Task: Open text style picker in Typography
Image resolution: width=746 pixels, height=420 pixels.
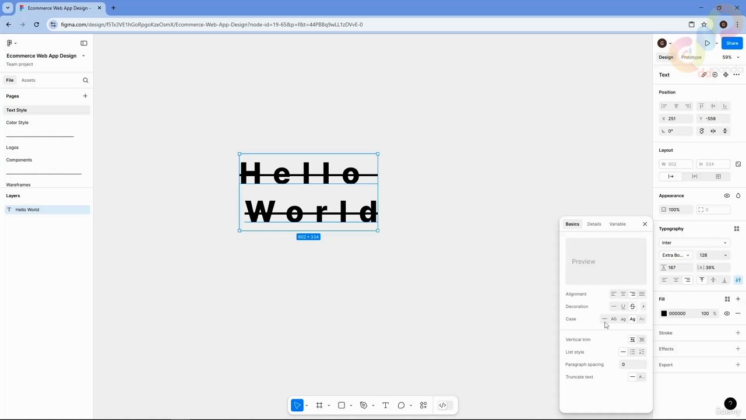Action: pos(737,229)
